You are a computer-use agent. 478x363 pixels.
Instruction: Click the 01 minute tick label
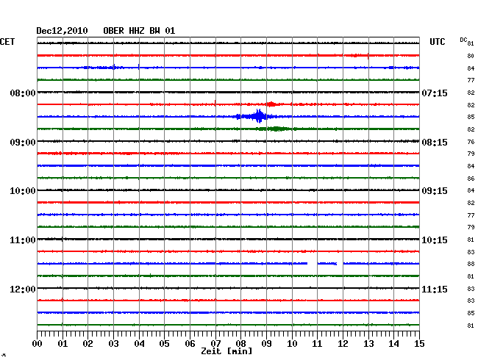point(63,343)
